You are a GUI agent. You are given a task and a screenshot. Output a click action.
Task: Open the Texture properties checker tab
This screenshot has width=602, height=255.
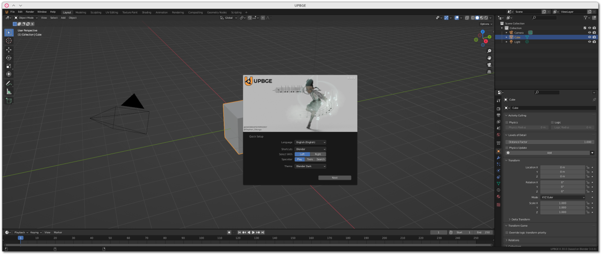pos(499,205)
